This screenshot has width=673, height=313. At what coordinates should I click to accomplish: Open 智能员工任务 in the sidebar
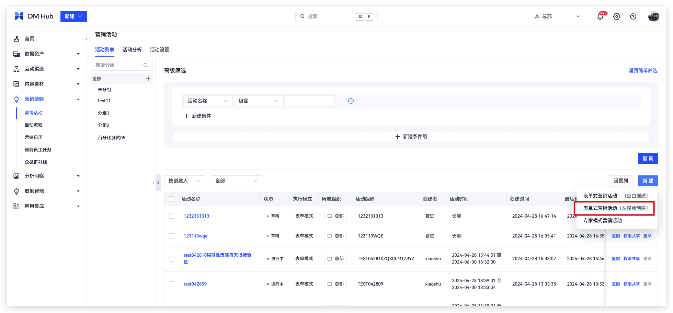[38, 150]
